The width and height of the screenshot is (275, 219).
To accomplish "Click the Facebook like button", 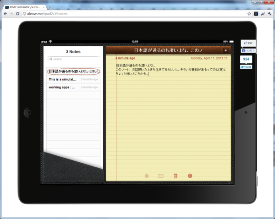I will tap(248, 50).
